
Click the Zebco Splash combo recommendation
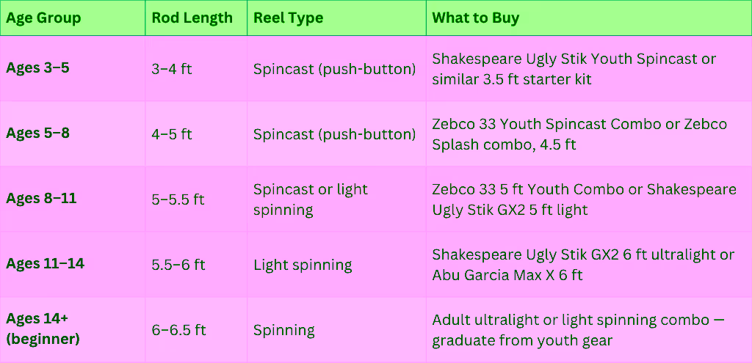pos(504,144)
